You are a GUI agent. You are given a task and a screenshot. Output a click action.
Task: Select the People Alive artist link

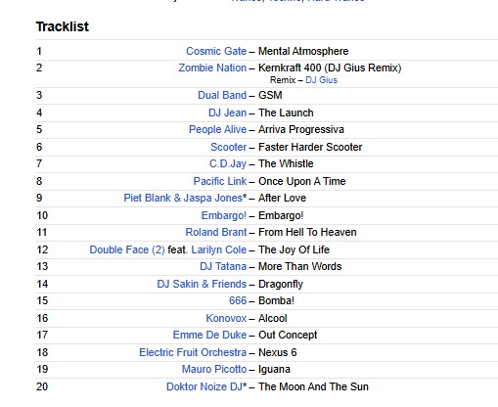[x=217, y=129]
